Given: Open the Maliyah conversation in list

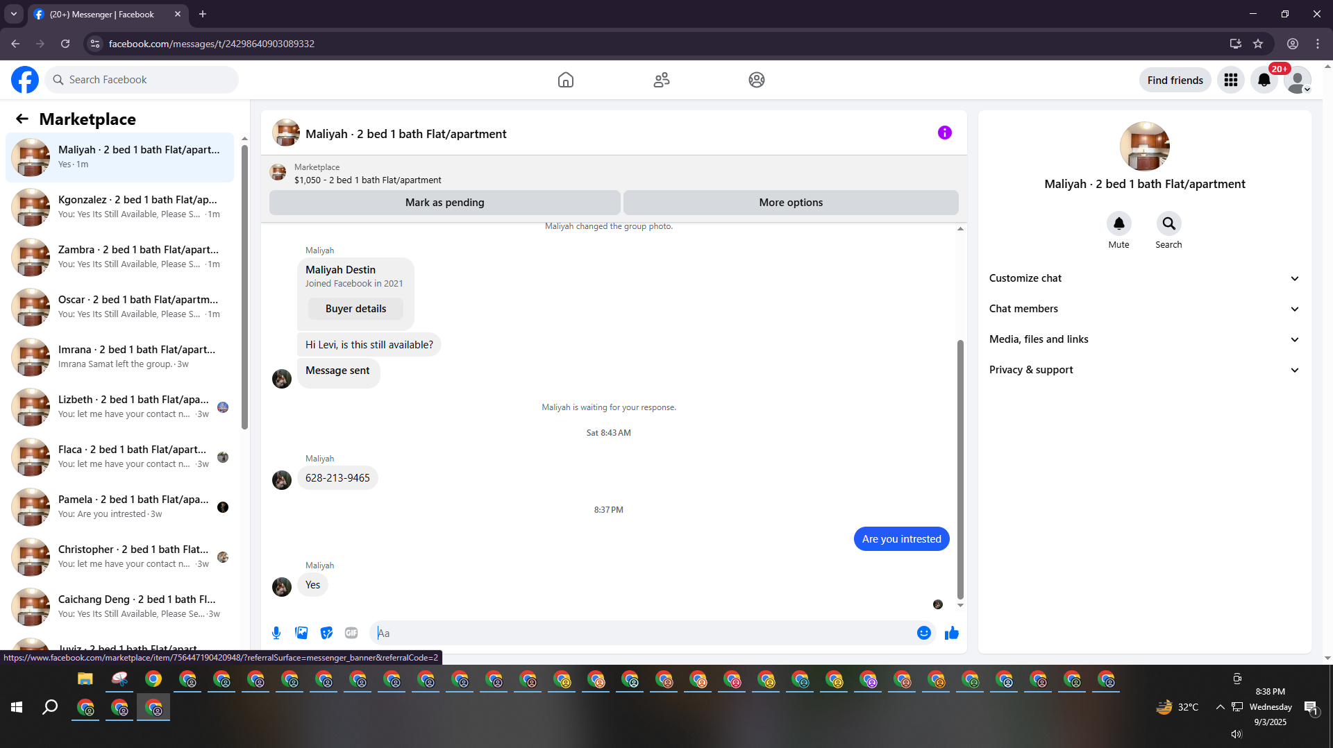Looking at the screenshot, I should pyautogui.click(x=120, y=158).
